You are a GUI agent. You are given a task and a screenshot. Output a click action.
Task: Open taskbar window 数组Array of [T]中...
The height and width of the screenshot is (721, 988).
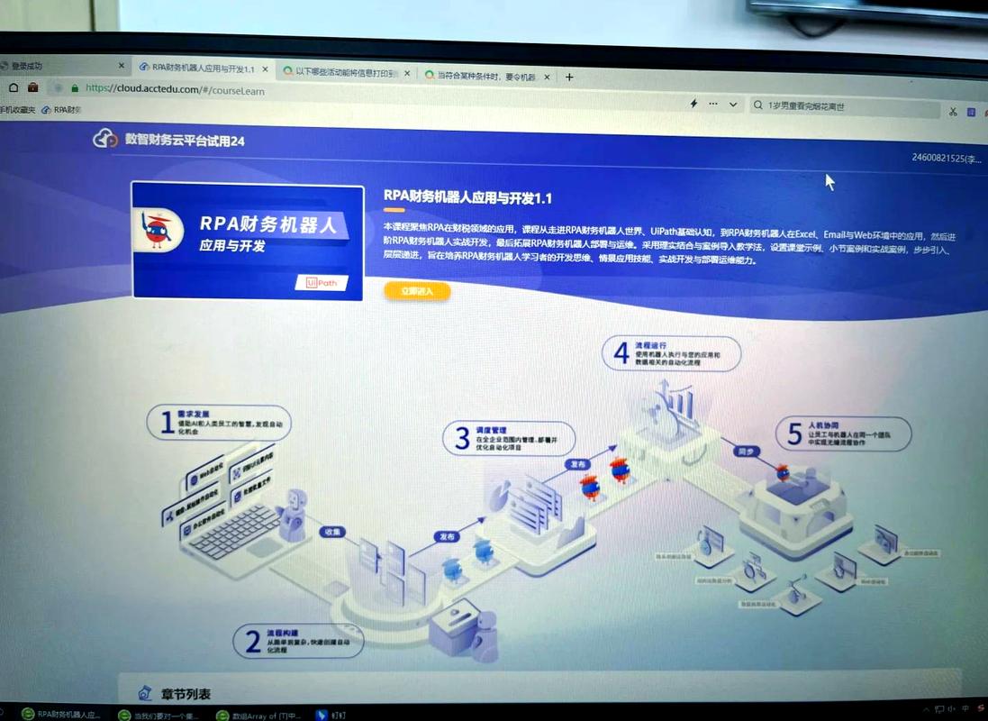[258, 716]
